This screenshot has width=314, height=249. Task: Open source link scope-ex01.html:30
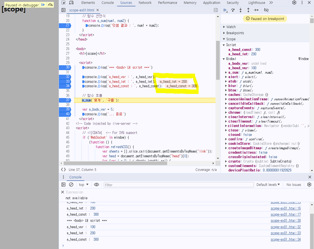coord(286,221)
